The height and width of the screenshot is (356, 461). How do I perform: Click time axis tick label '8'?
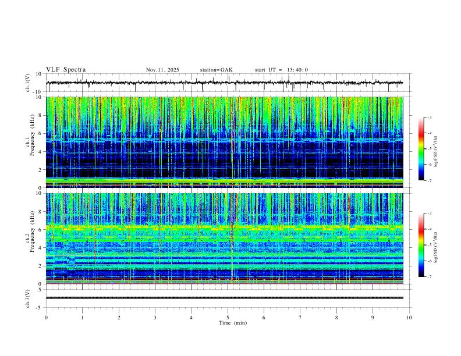tap(336, 318)
